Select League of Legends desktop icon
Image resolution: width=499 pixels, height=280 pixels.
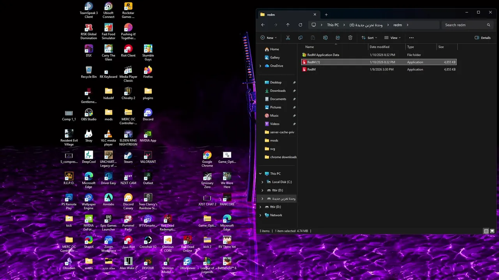(x=207, y=265)
